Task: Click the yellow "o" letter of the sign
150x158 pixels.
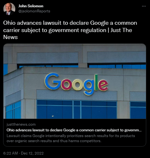Action: [x=77, y=85]
